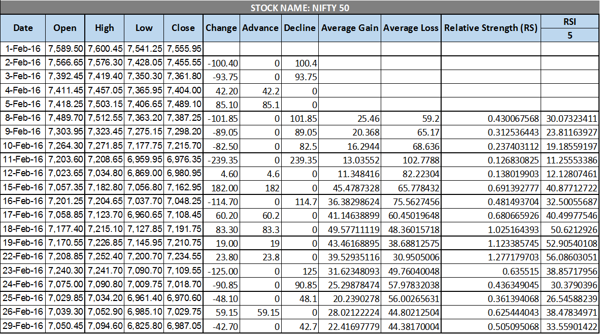Select RSI value 56.08603051
The image size is (600, 334).
(x=570, y=257)
